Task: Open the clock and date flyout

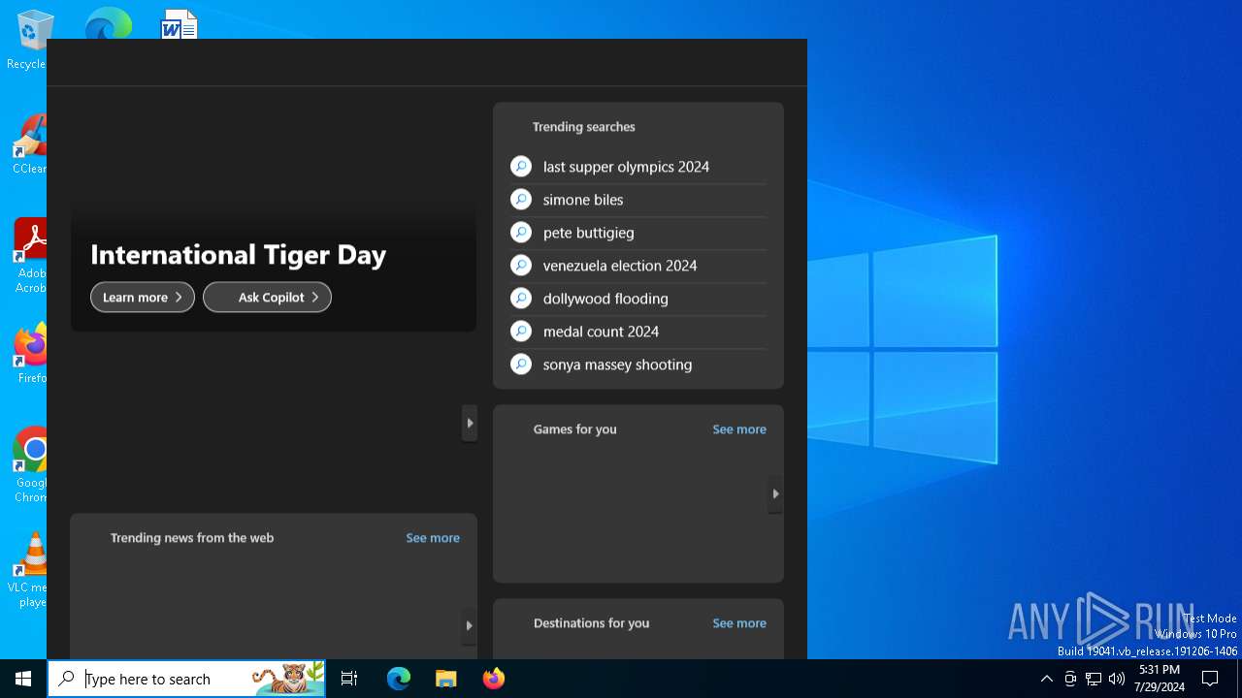Action: (1160, 679)
